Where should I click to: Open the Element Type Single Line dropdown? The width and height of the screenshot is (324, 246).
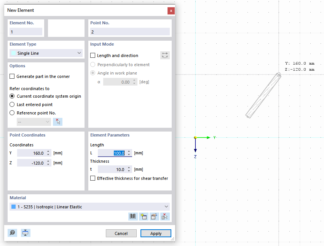coord(46,53)
